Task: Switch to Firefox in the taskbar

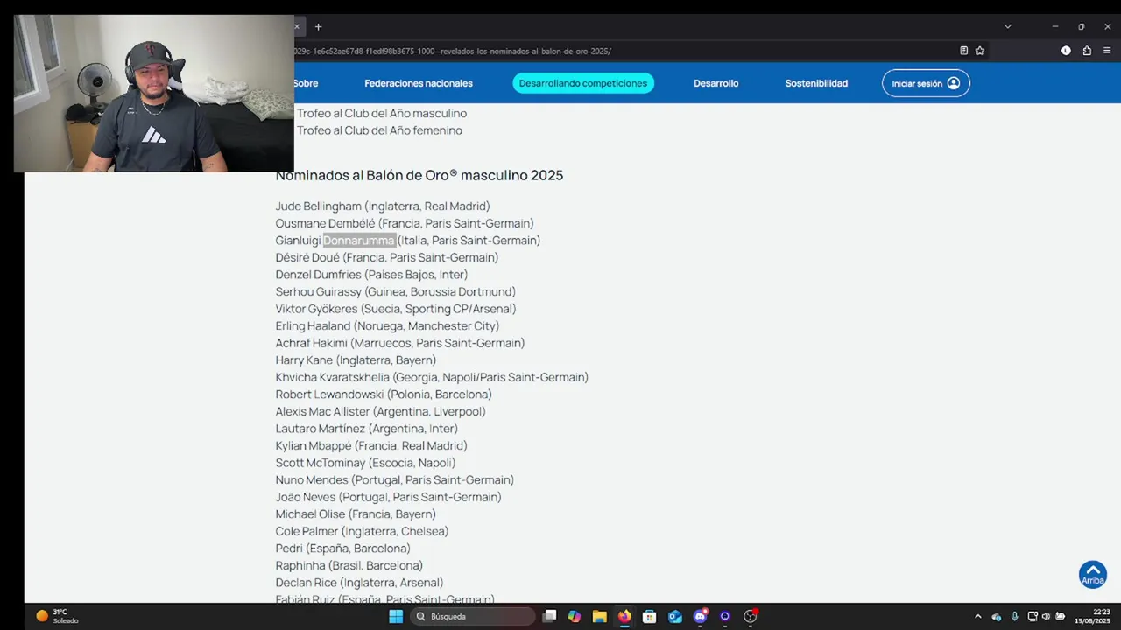Action: pos(624,616)
